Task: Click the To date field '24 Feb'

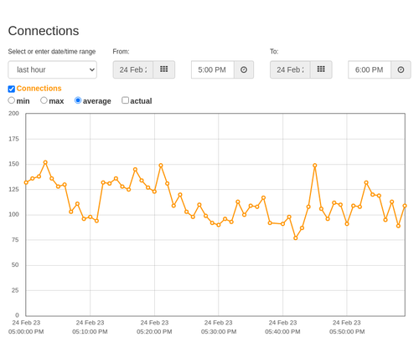Action: click(290, 69)
